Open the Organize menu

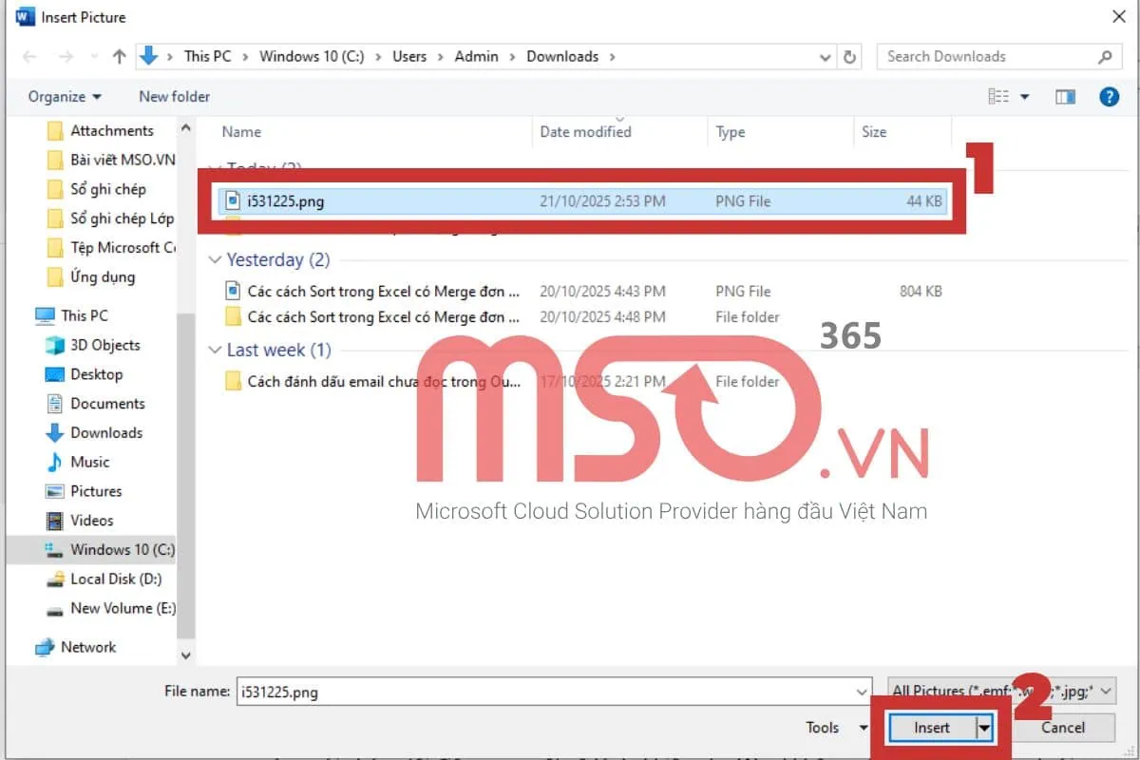pos(65,96)
